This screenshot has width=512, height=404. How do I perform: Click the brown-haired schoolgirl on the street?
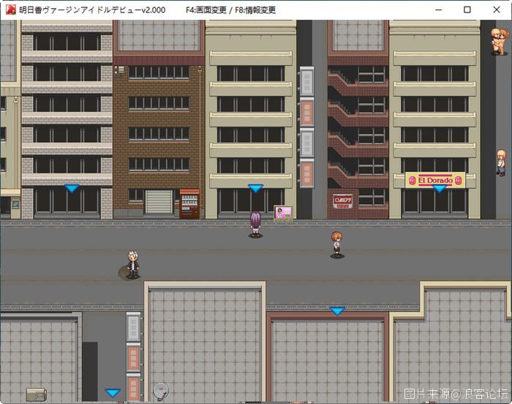pos(336,244)
